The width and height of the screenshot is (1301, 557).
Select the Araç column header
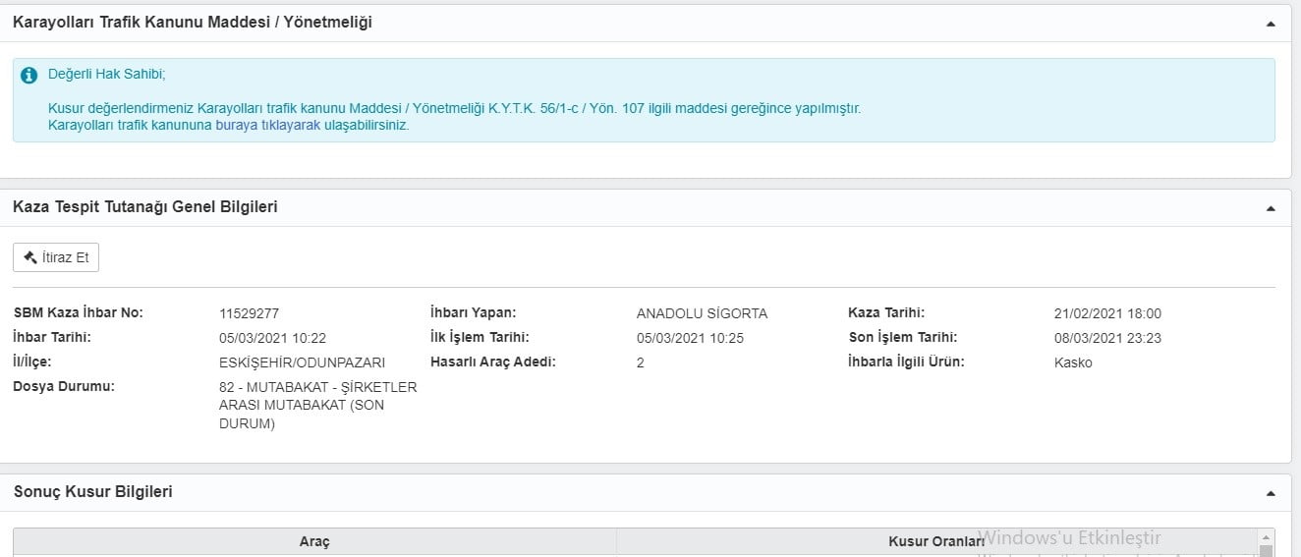[314, 541]
